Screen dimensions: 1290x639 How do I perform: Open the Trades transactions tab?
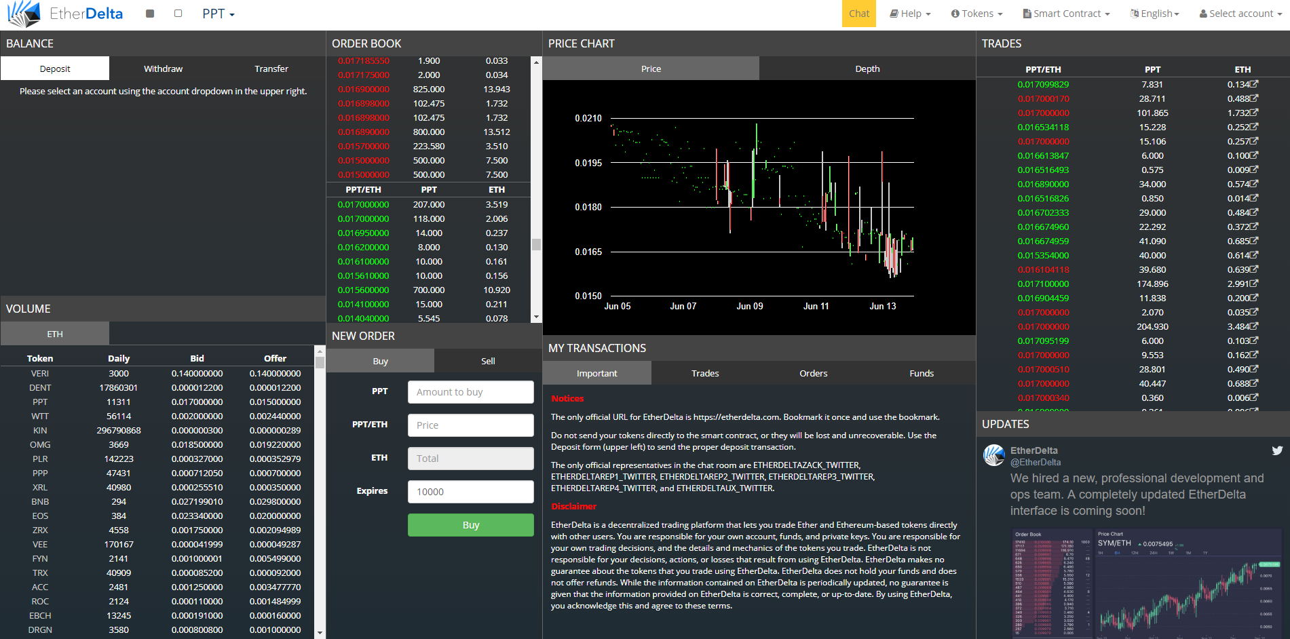705,373
